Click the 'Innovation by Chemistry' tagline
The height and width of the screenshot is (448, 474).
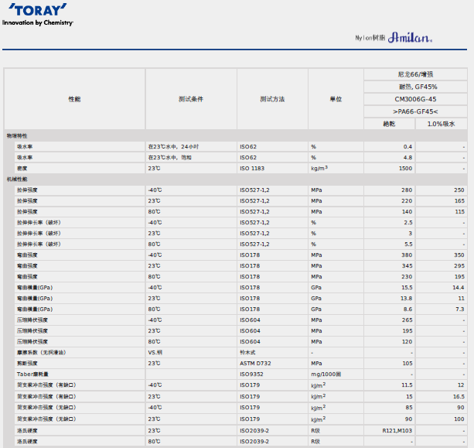click(x=37, y=23)
